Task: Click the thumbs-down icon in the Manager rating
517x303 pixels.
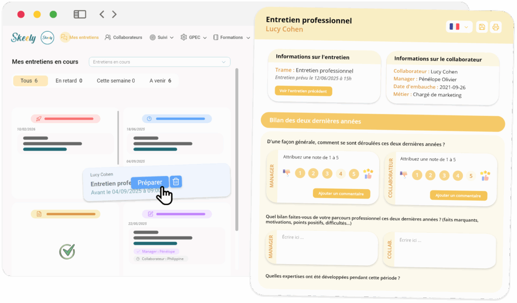Action: [287, 173]
